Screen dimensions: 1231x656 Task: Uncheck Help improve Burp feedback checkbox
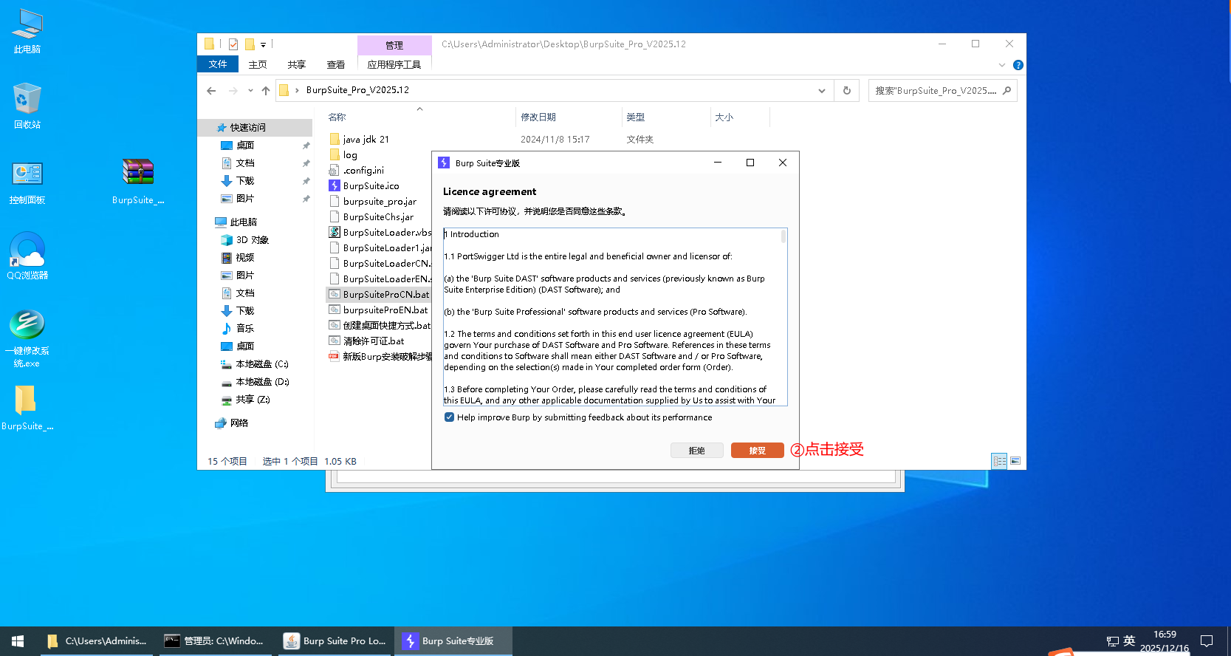click(x=449, y=417)
